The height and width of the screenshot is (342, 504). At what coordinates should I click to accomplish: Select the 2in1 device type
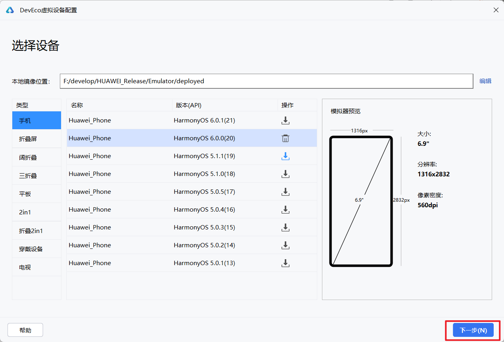click(36, 212)
